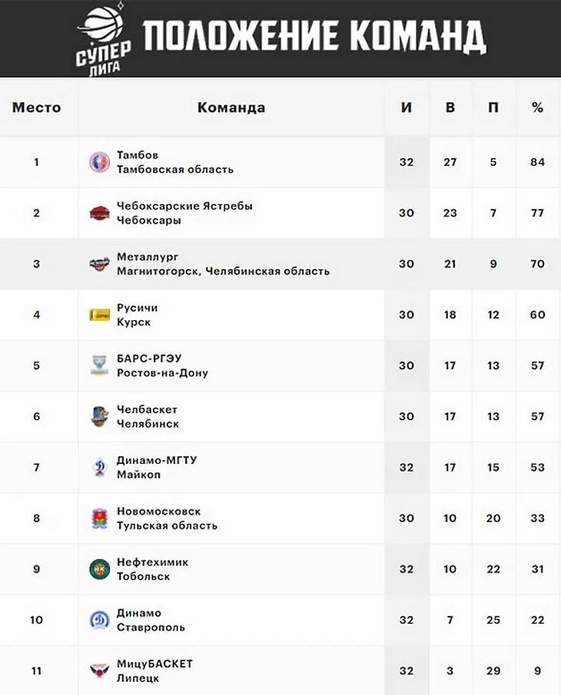This screenshot has height=695, width=561.
Task: Sort table by Место column header
Action: [36, 108]
